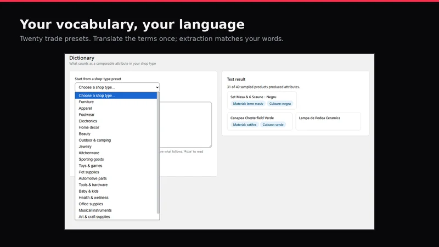Viewport: 439px width, 247px height.
Task: Choose Footwear shop type
Action: click(116, 115)
